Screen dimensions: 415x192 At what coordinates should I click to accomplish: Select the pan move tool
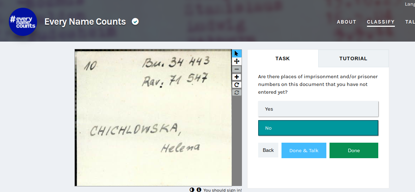pyautogui.click(x=237, y=61)
